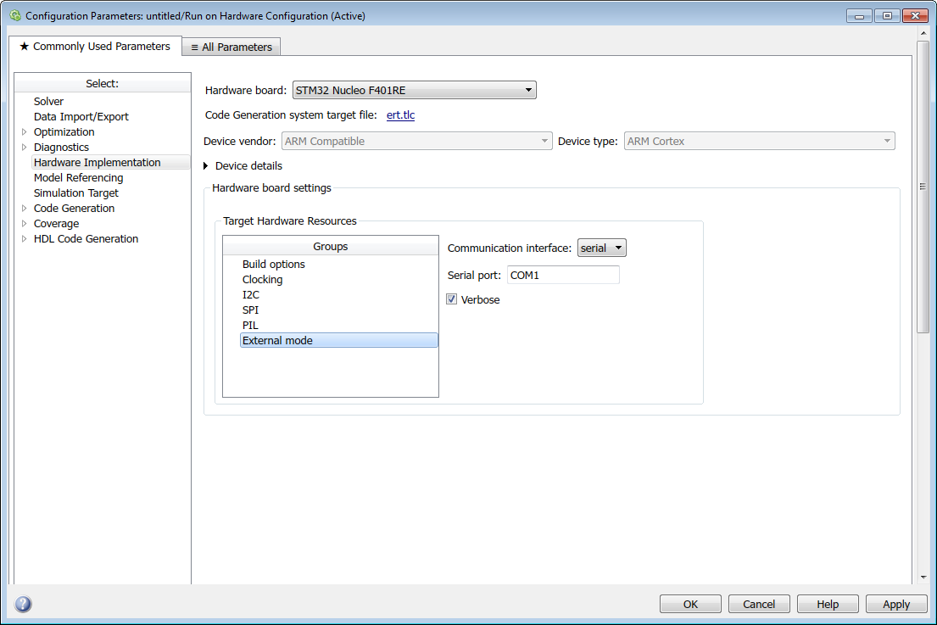Select the Commonly Used Parameters tab
The height and width of the screenshot is (625, 937).
(95, 47)
